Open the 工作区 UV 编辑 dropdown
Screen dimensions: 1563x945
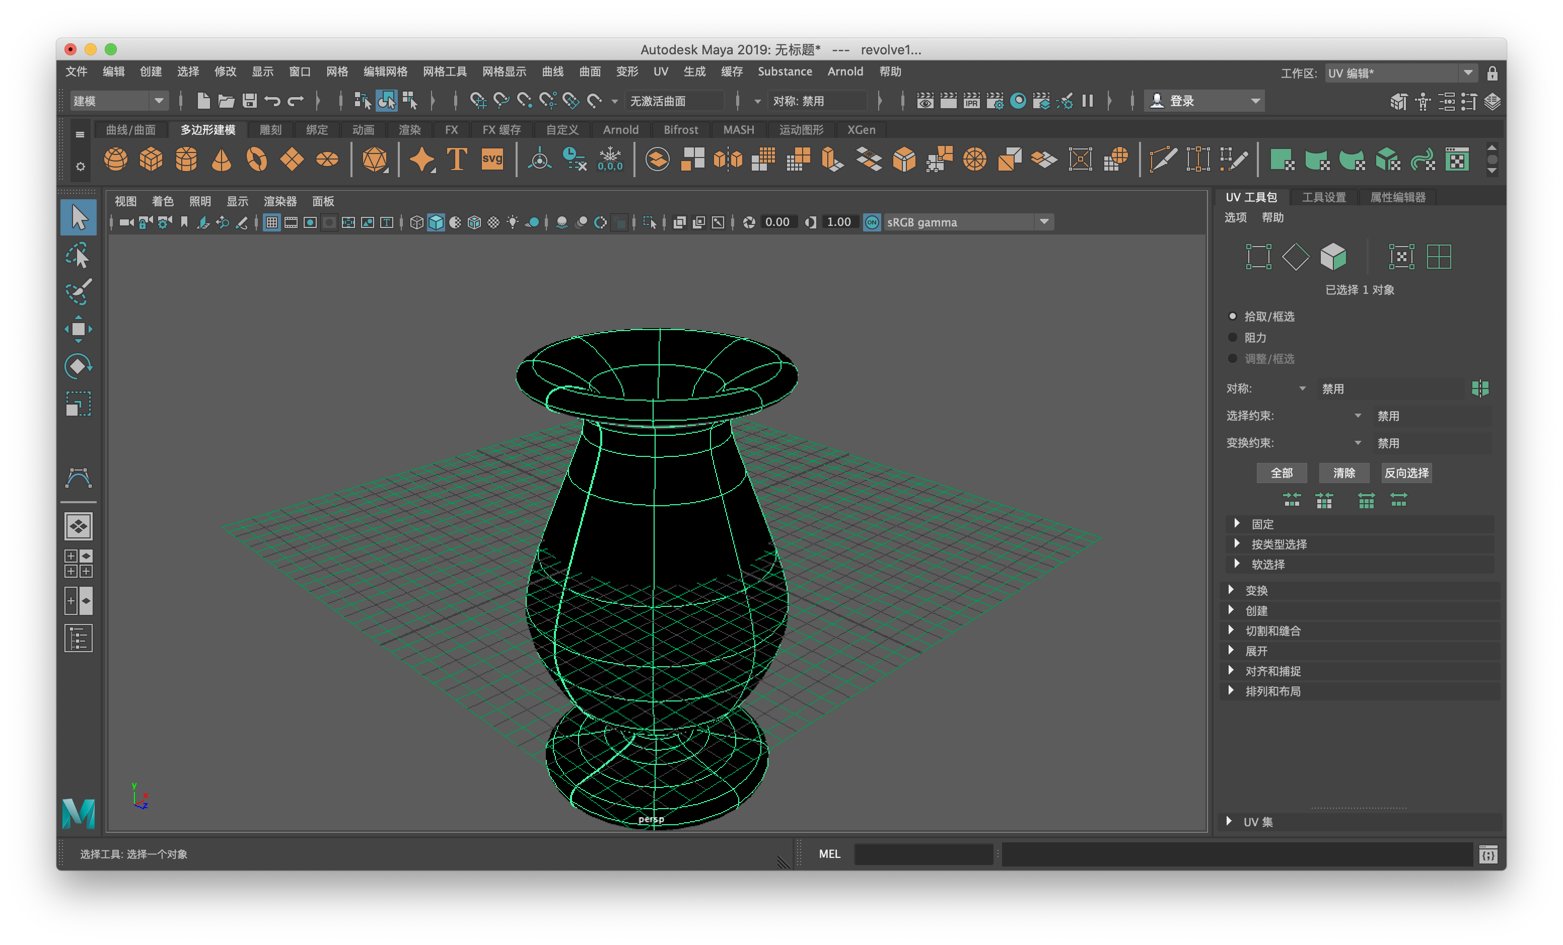[x=1401, y=73]
